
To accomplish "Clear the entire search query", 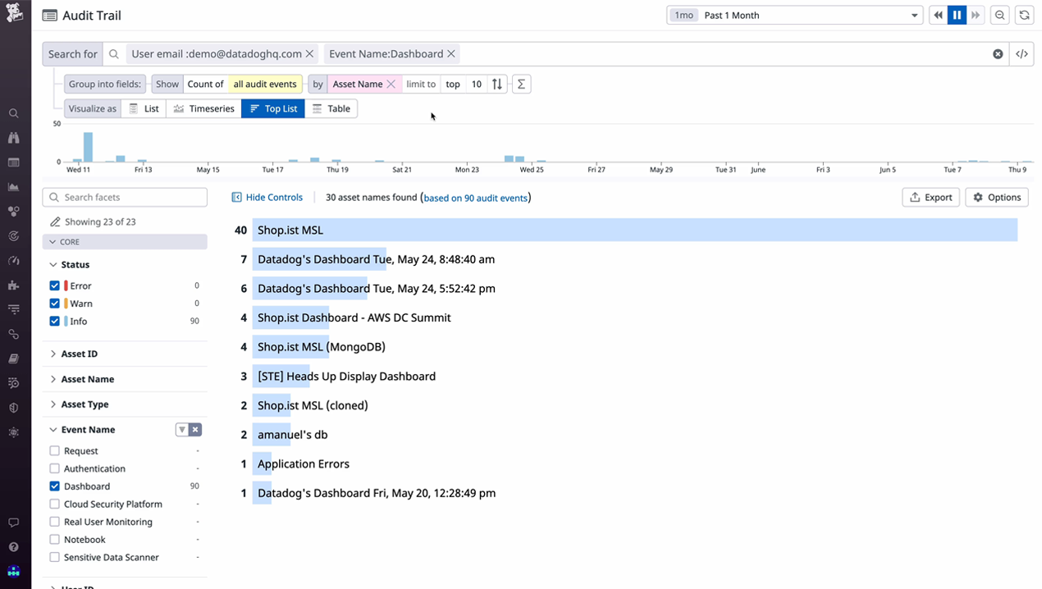I will pos(998,54).
